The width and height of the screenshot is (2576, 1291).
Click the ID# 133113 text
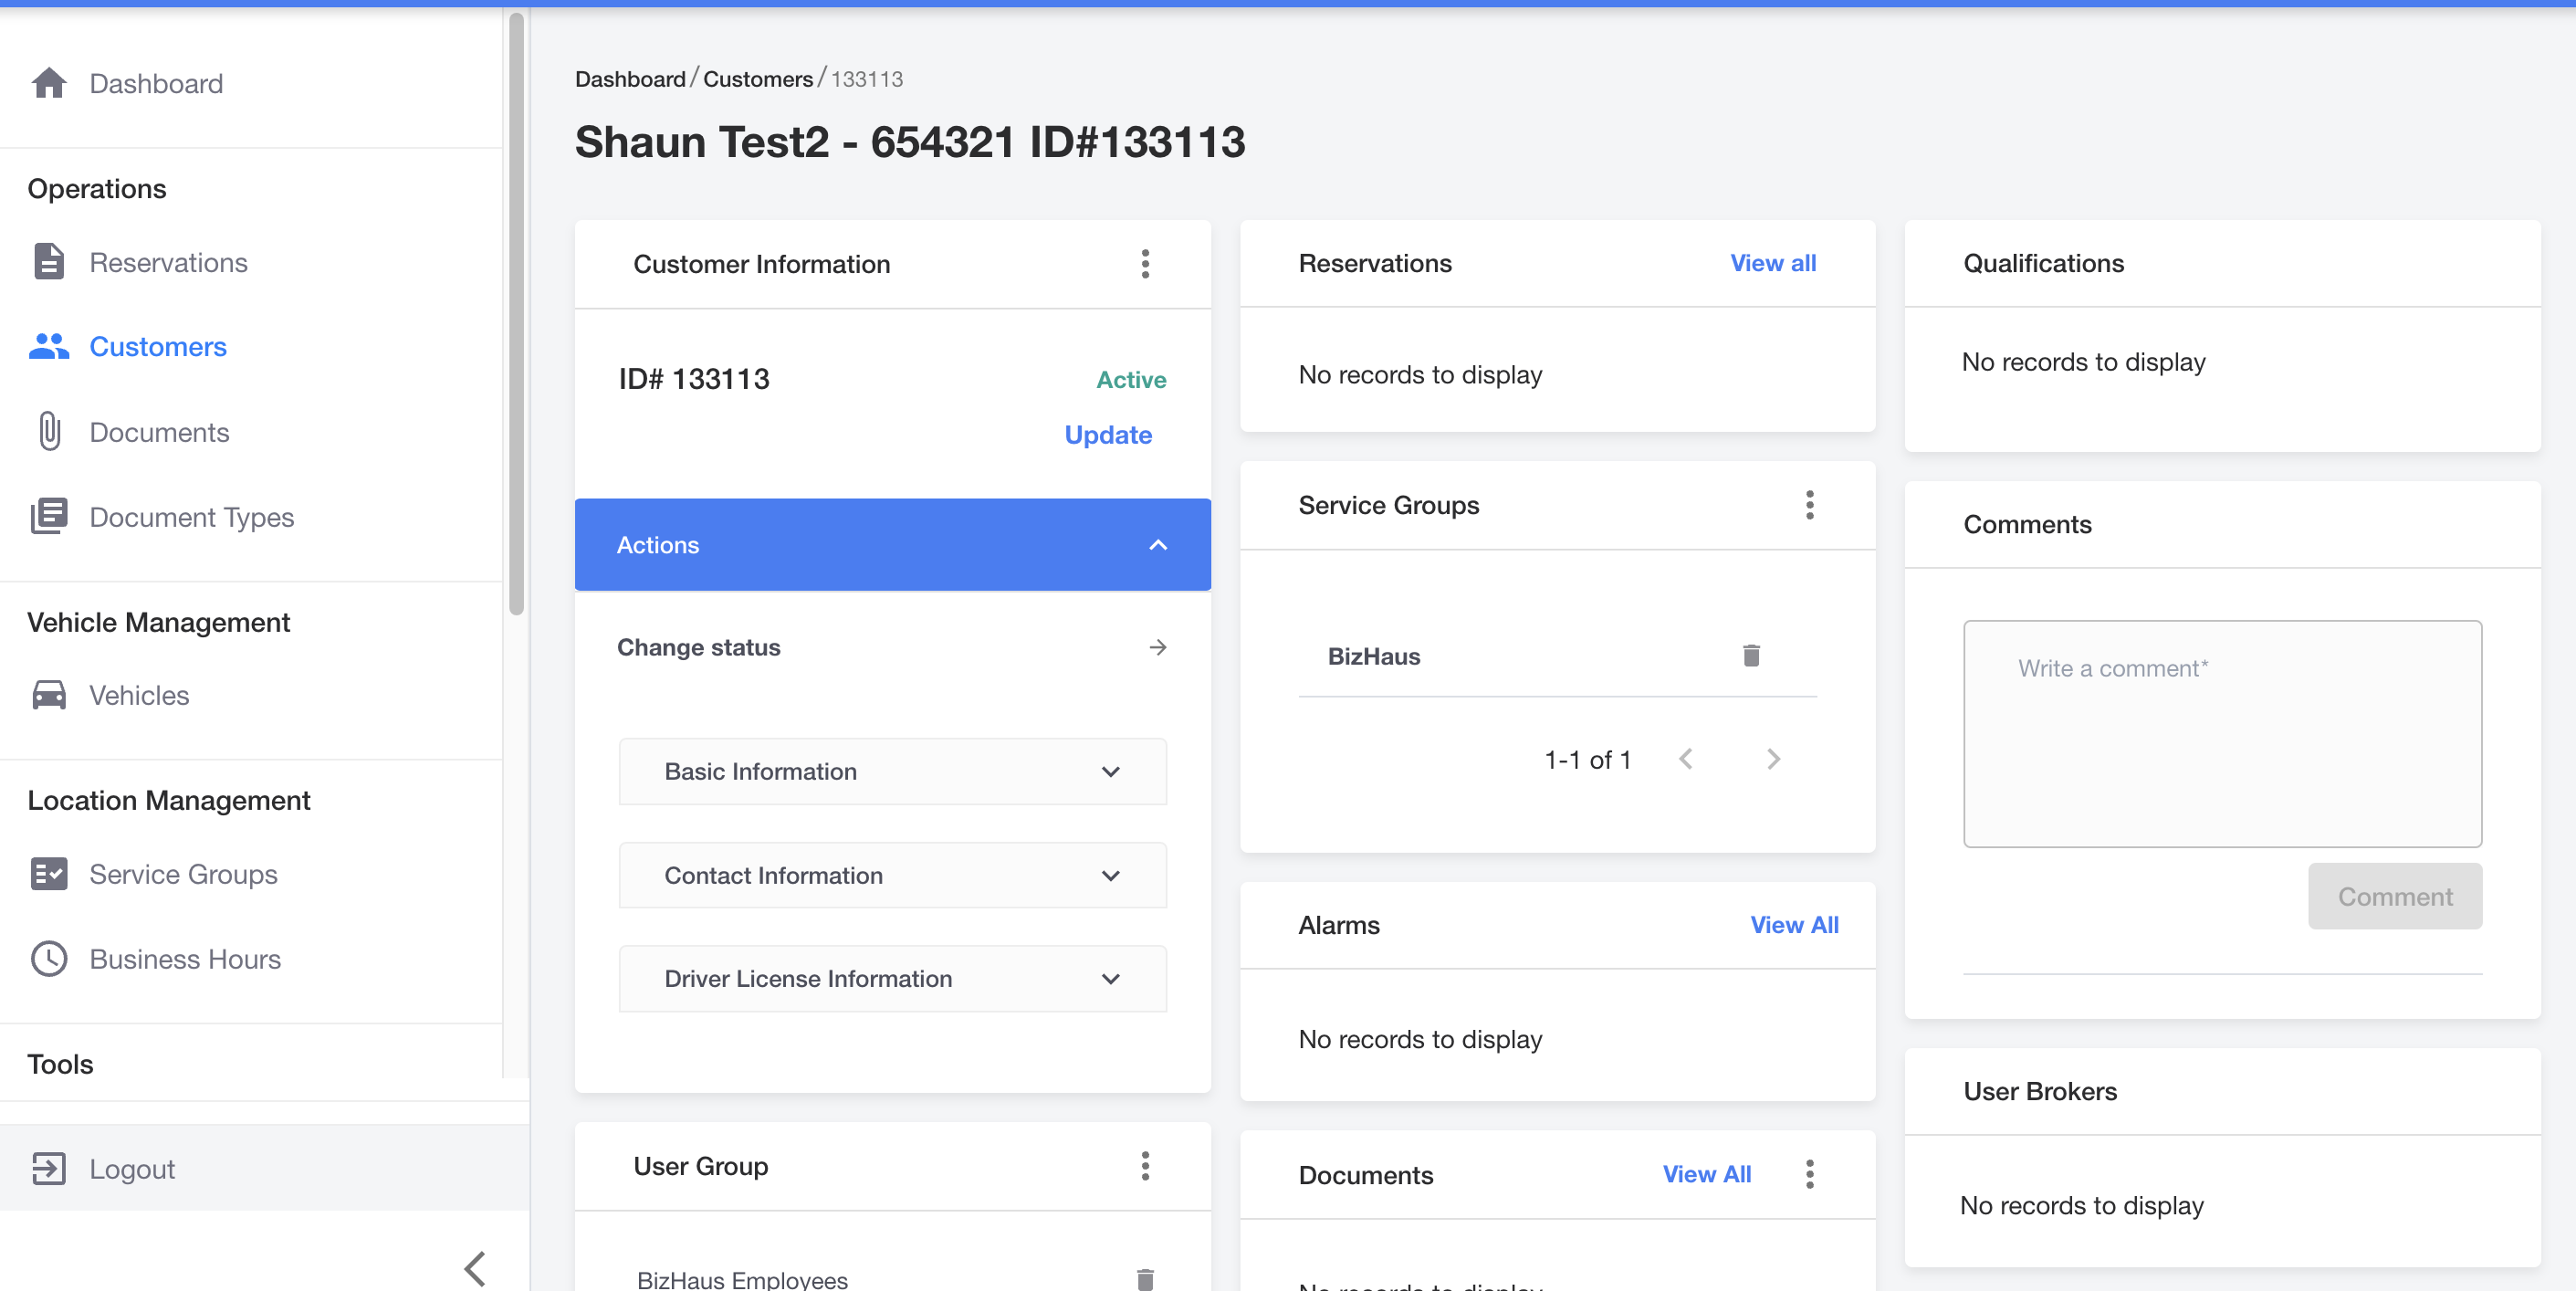(x=694, y=379)
